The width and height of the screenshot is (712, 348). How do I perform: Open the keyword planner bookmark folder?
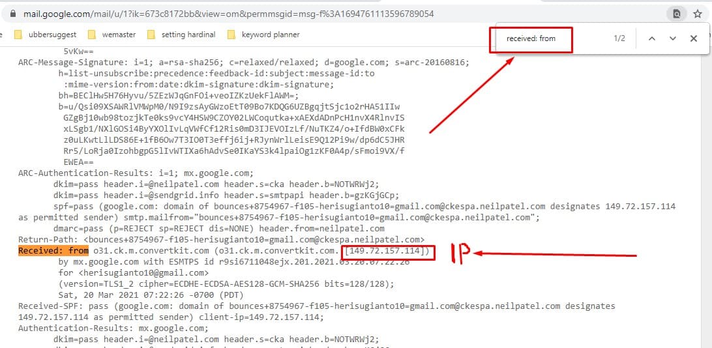pyautogui.click(x=263, y=35)
